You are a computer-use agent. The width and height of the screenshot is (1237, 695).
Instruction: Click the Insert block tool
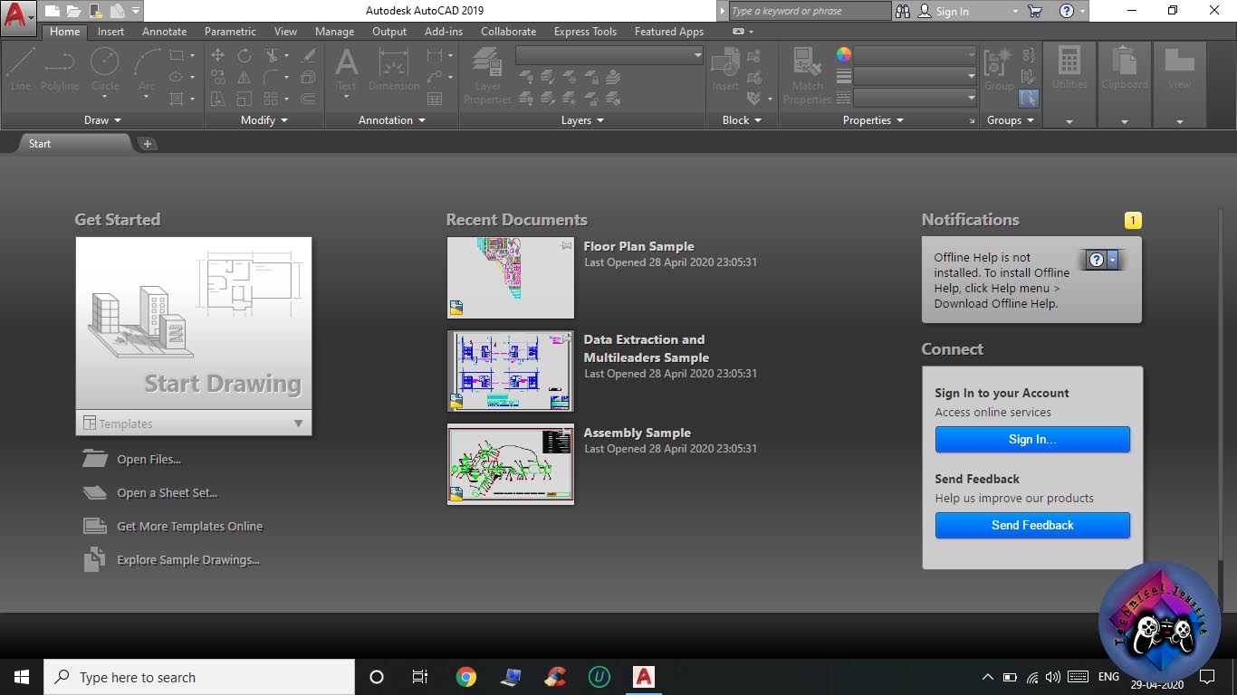(725, 70)
